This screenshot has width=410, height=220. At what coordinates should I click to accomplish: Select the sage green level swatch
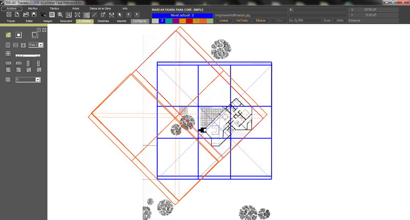[x=210, y=20]
